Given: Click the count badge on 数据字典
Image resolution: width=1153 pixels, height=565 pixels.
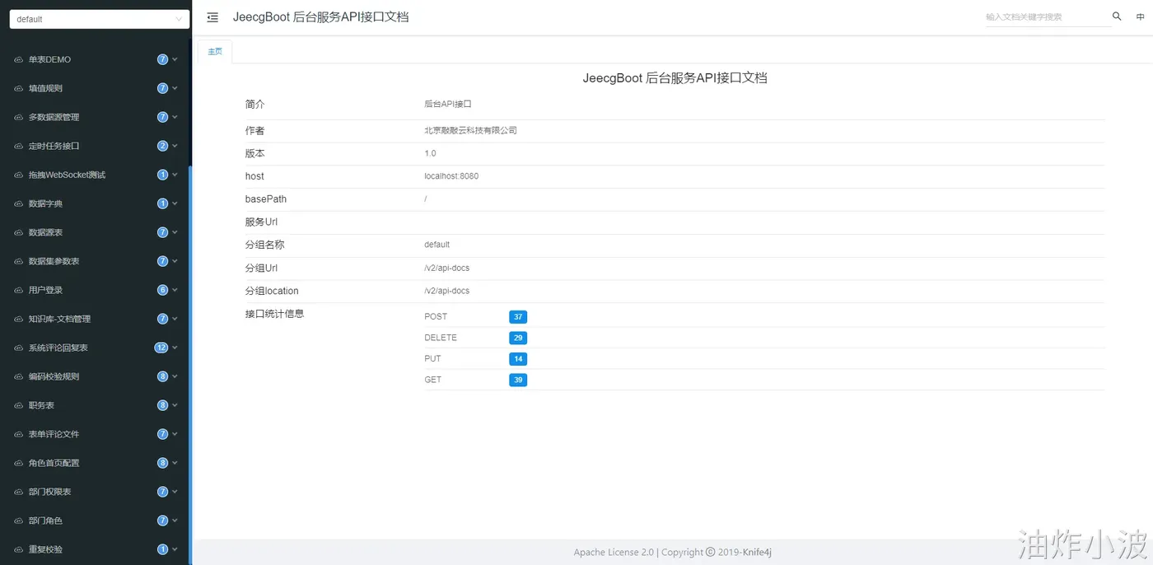Looking at the screenshot, I should coord(162,203).
